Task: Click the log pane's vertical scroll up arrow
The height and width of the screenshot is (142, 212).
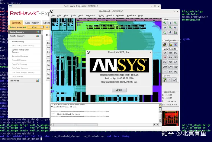Action: coord(160,112)
